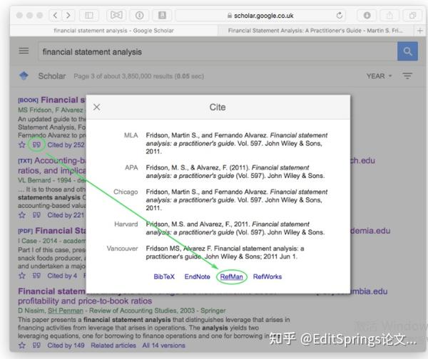The height and width of the screenshot is (359, 428).
Task: Open 'All 14 versions' link
Action: pos(164,345)
